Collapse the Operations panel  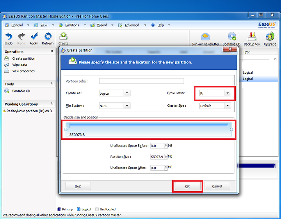click(x=52, y=51)
